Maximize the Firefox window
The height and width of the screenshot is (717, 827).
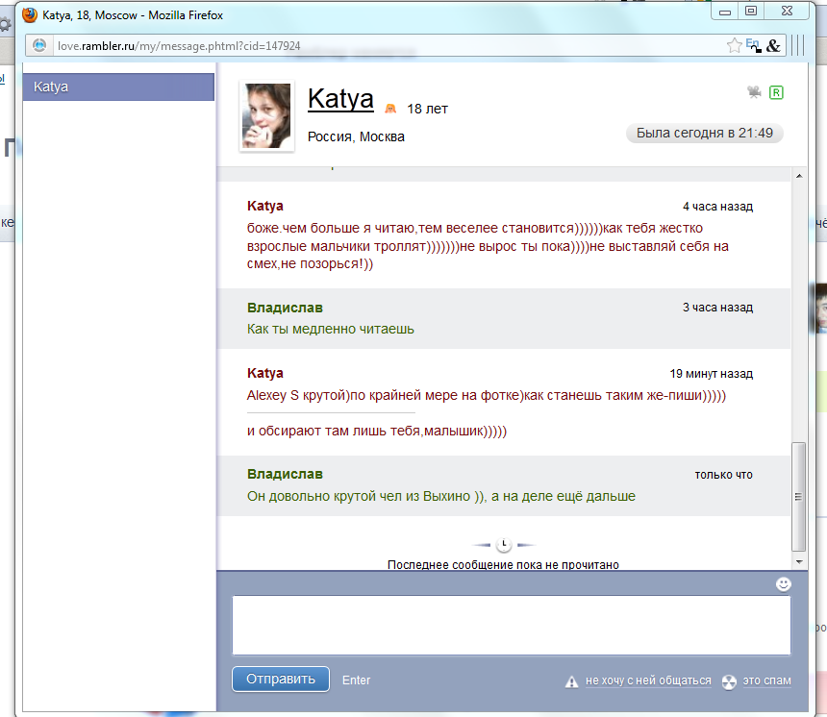click(751, 12)
